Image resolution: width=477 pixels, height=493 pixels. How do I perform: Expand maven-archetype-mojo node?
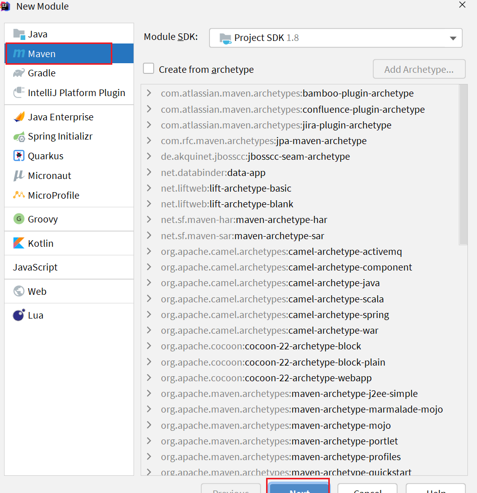click(149, 425)
